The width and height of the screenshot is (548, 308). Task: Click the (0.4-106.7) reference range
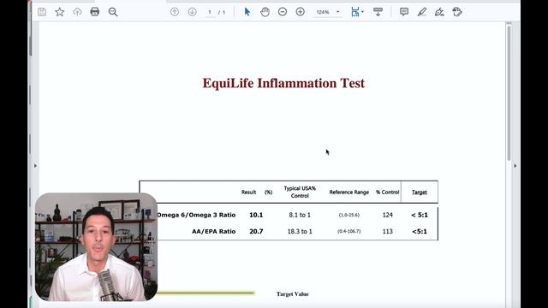(x=348, y=231)
